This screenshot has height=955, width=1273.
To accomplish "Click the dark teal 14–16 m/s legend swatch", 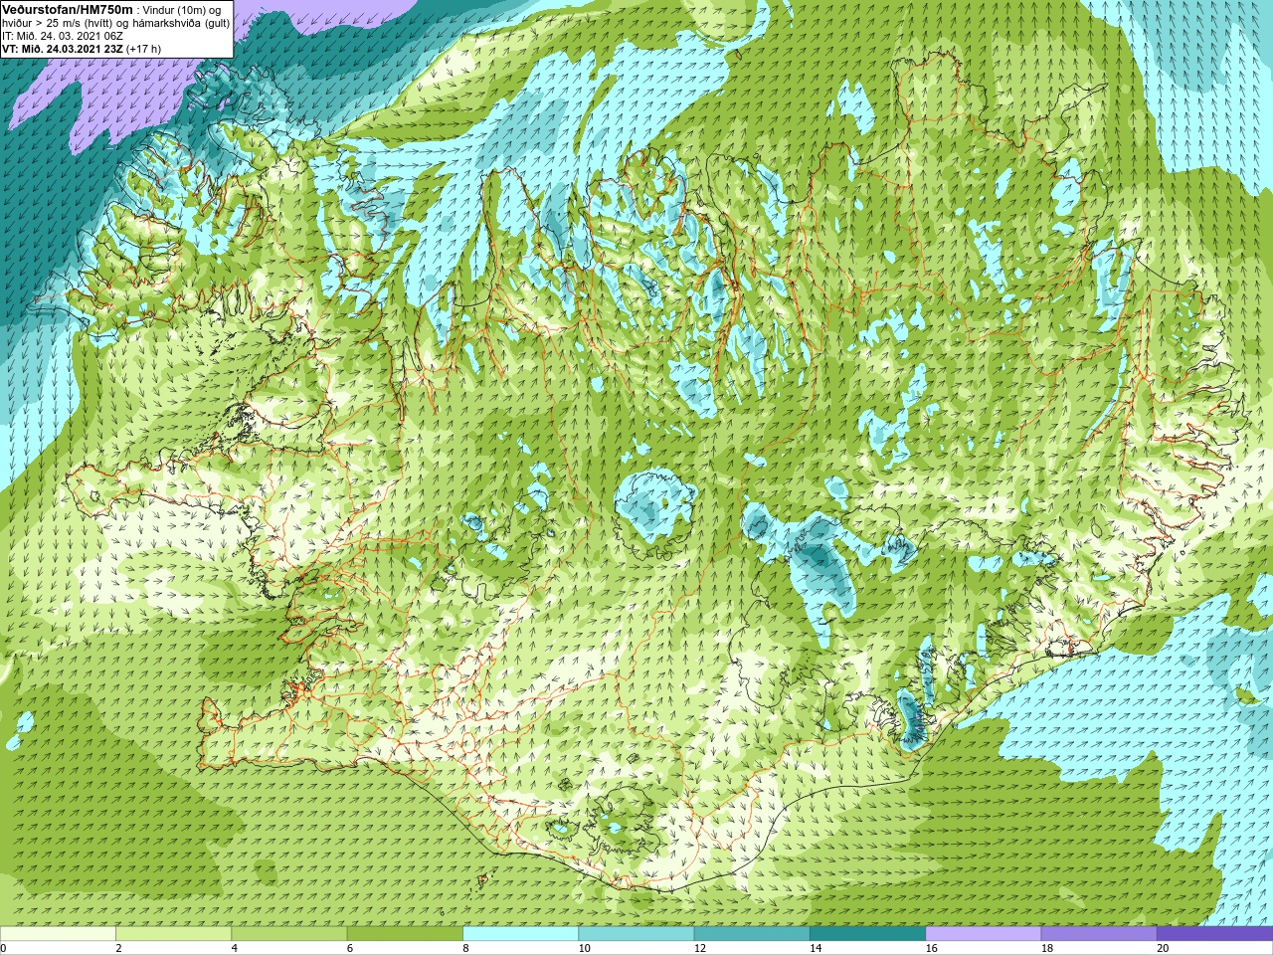I will pyautogui.click(x=867, y=933).
